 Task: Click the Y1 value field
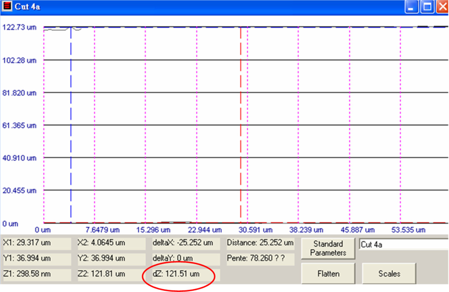pyautogui.click(x=36, y=259)
